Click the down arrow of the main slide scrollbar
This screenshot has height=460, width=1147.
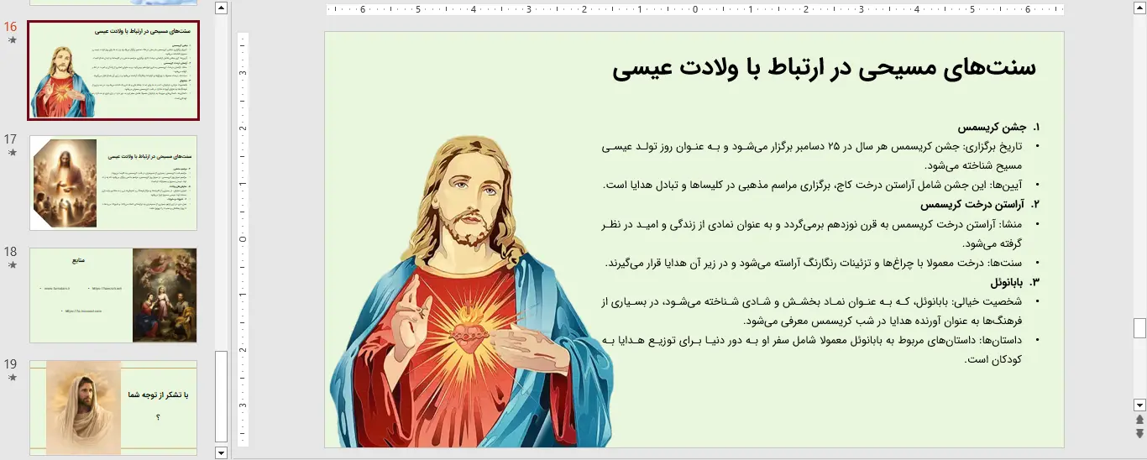pyautogui.click(x=1139, y=405)
